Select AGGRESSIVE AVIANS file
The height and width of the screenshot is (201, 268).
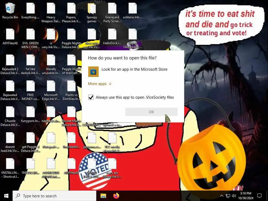[51, 168]
